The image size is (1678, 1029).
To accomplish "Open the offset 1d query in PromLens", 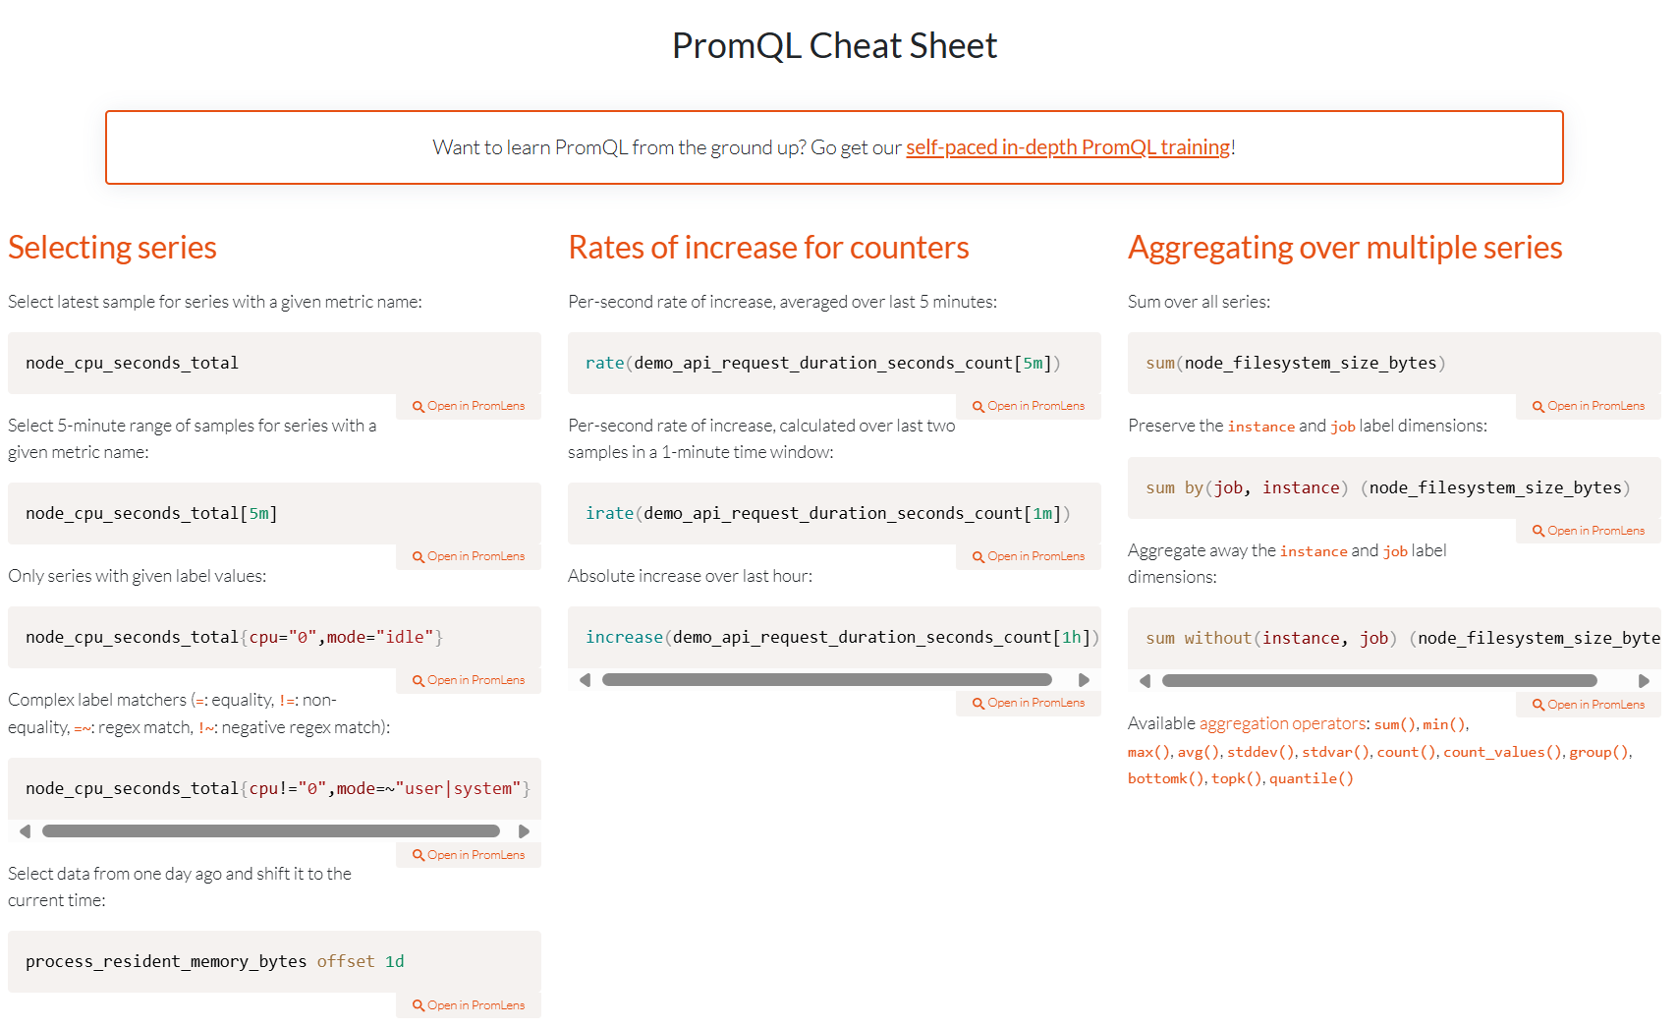I will [470, 1005].
